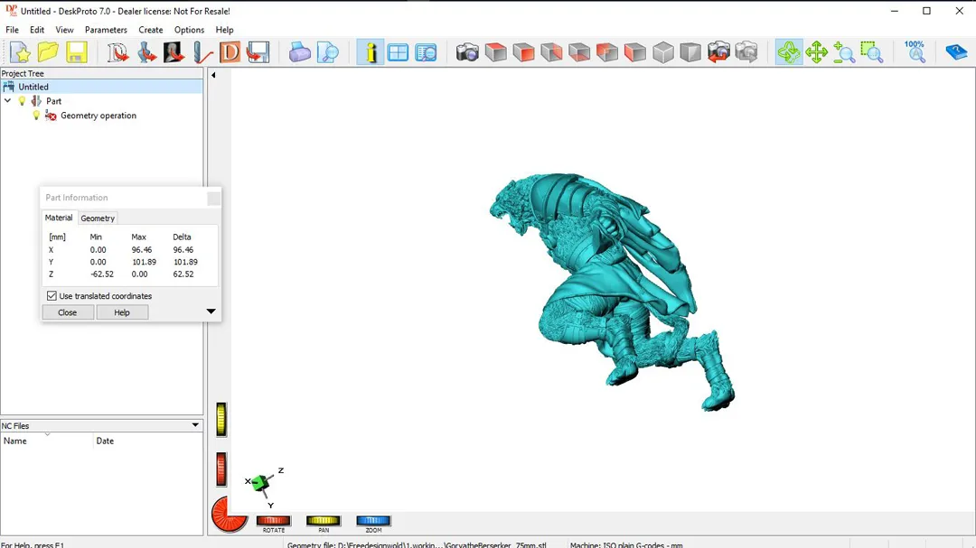This screenshot has width=976, height=548.
Task: Toggle the green rotate mouse mode button
Action: point(789,52)
